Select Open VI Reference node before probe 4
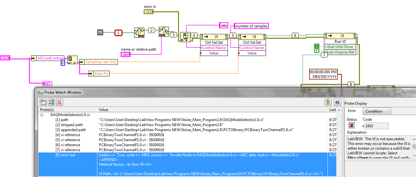Viewport: 416px width, 177px height. [x=185, y=37]
